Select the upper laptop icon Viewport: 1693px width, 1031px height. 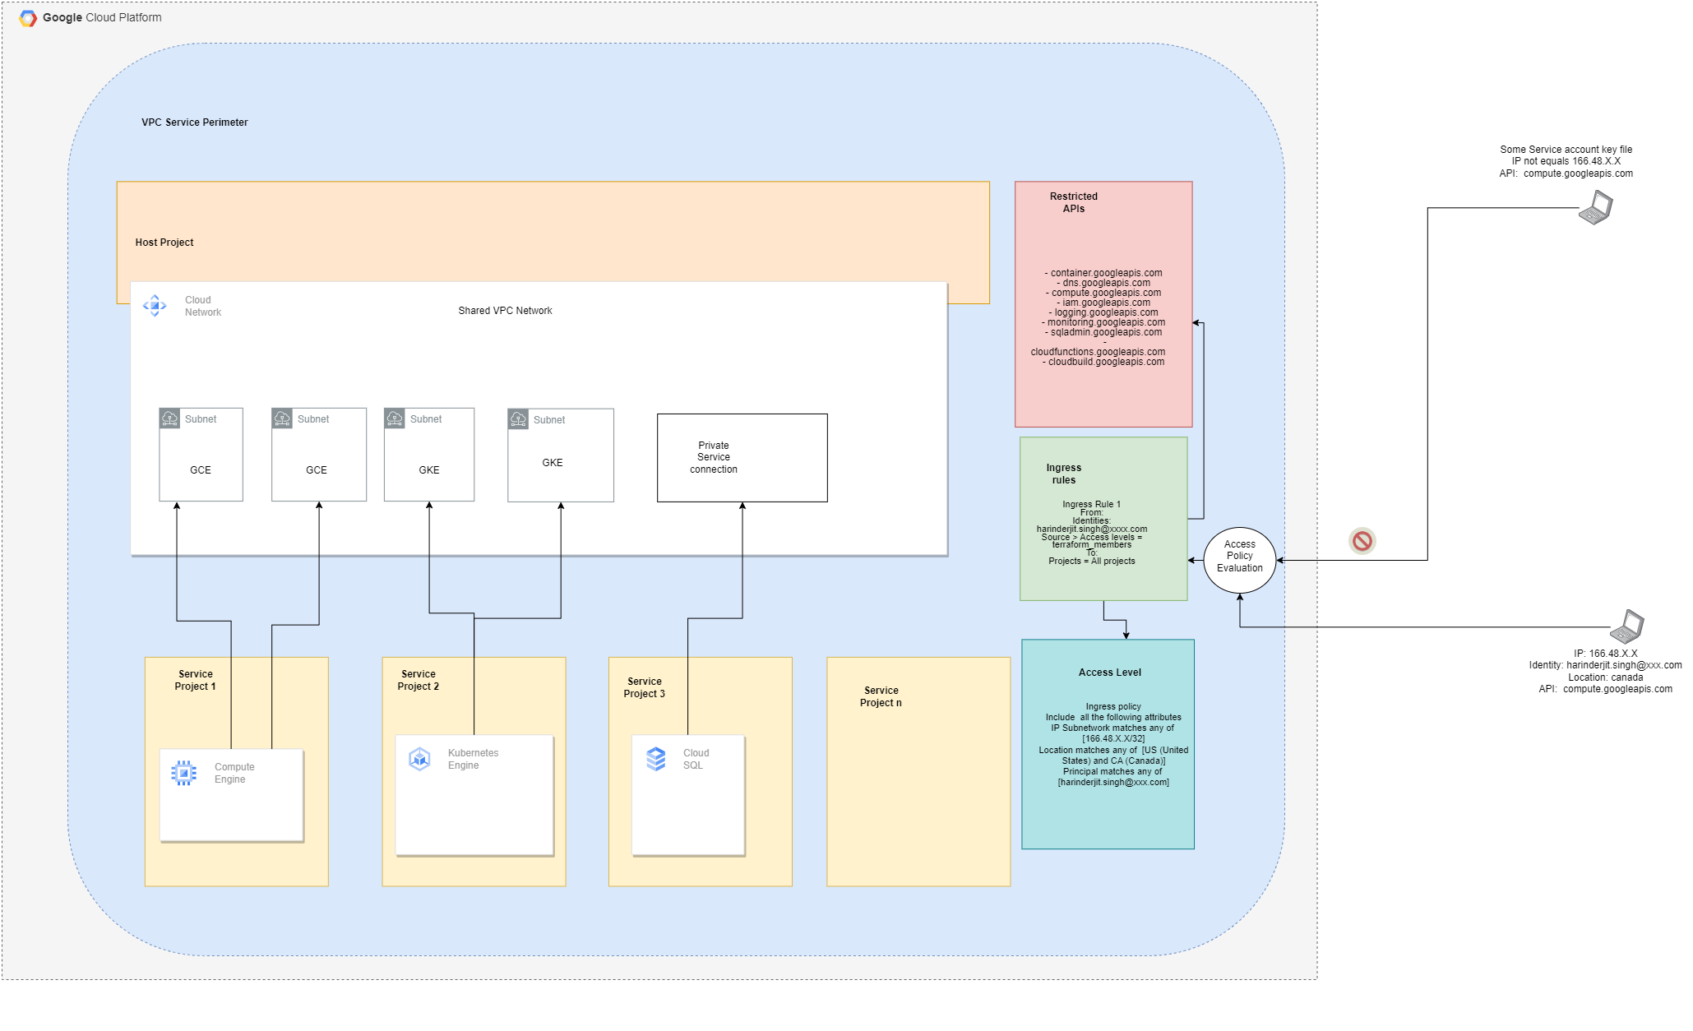click(x=1596, y=207)
